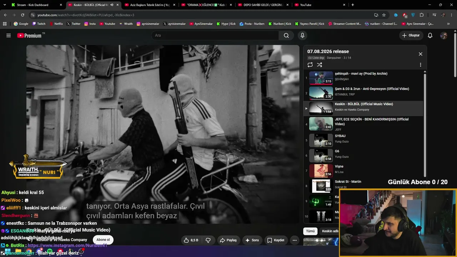This screenshot has height=257, width=457.
Task: Open a new browser tab
Action: (x=353, y=5)
